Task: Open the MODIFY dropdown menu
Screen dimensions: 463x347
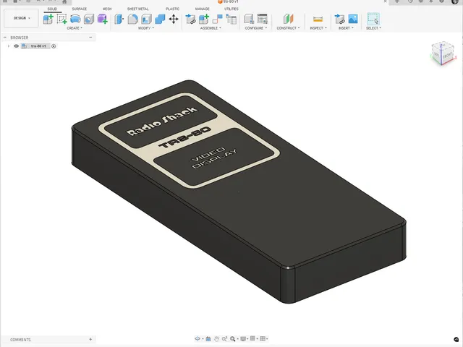Action: pos(146,28)
